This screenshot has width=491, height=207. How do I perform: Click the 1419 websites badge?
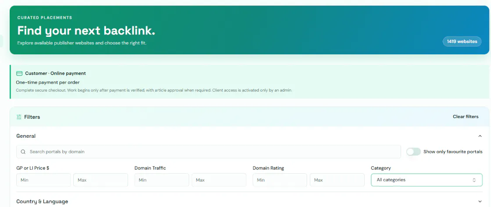coord(462,41)
